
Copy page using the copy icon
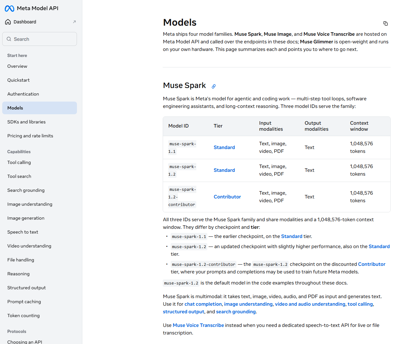pos(386,23)
